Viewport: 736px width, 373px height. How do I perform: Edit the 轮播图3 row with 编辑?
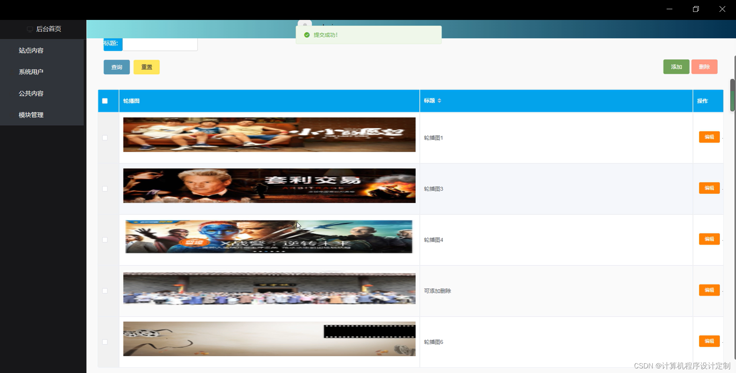click(x=709, y=188)
